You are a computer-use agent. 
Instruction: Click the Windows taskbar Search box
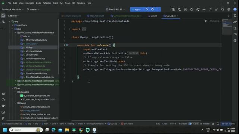coord(26,130)
